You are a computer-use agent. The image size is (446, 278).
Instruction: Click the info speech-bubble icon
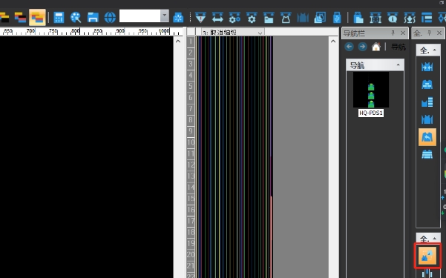coord(393,17)
